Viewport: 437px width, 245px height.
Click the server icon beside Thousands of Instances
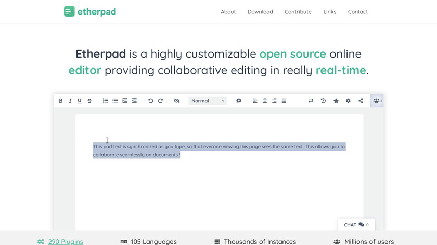pos(217,242)
